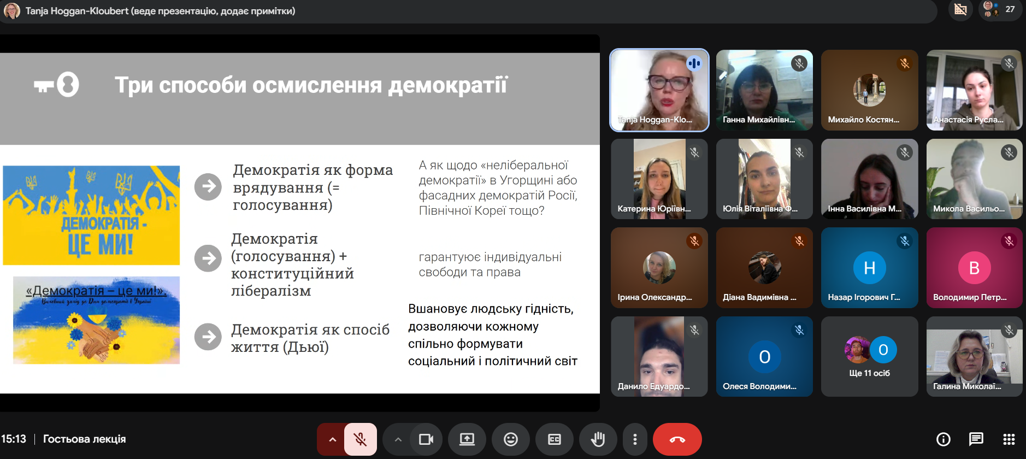Viewport: 1026px width, 459px height.
Task: Leave the call with red hang-up button
Action: 677,439
